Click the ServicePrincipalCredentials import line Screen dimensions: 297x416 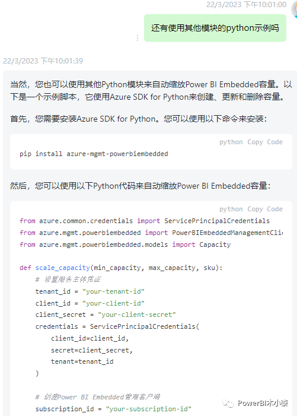145,221
